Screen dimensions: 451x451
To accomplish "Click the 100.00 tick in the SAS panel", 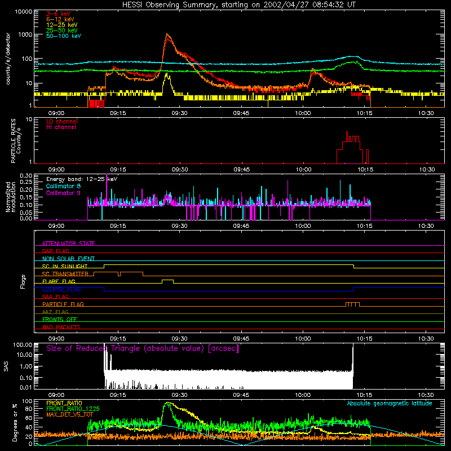I will [23, 345].
